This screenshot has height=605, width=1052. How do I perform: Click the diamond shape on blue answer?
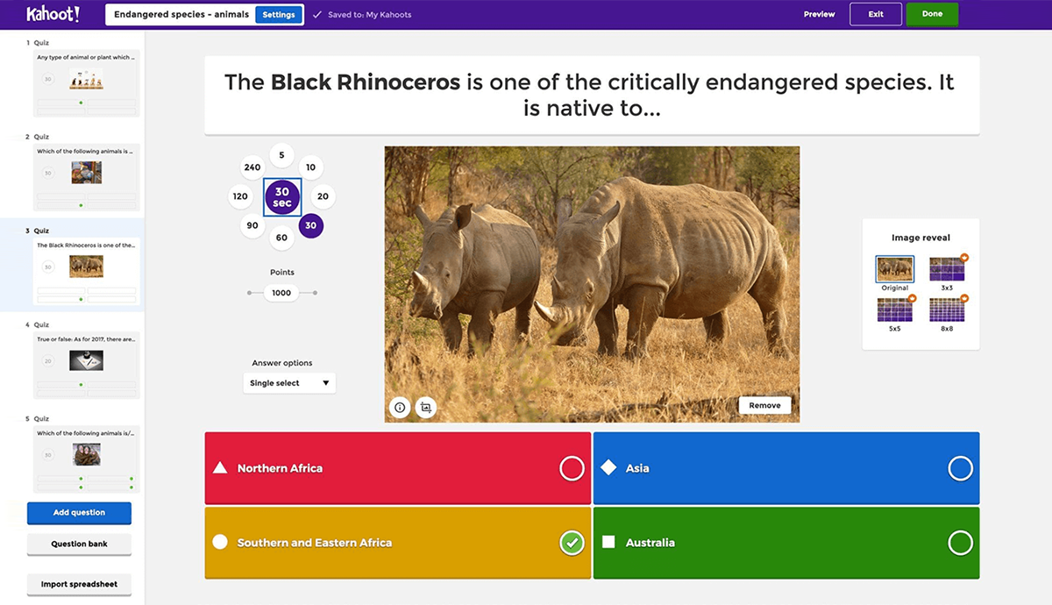(x=608, y=468)
